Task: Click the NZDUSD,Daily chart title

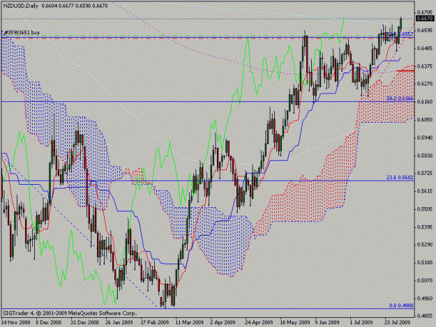Action: (x=21, y=6)
